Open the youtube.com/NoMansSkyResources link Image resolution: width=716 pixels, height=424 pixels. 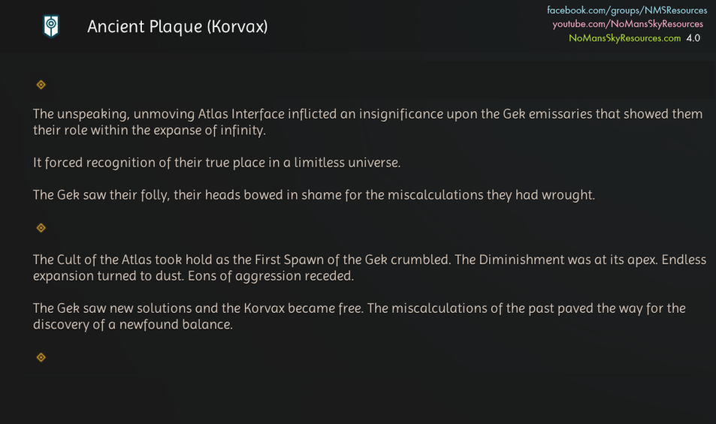point(627,24)
